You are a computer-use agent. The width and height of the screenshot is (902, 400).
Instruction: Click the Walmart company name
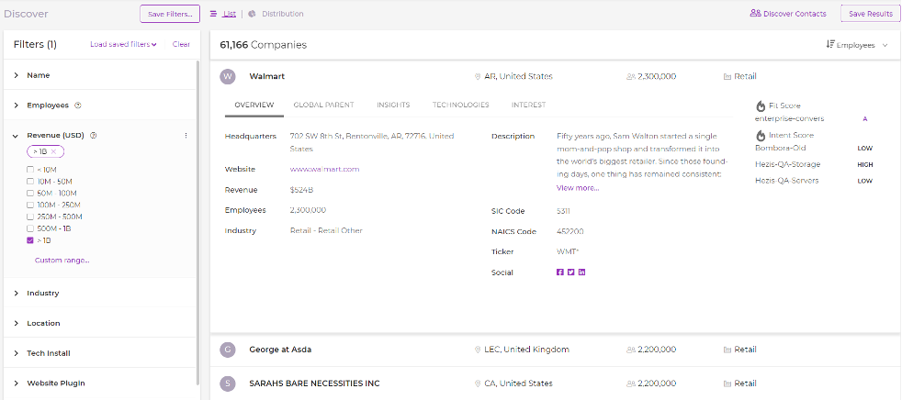267,76
